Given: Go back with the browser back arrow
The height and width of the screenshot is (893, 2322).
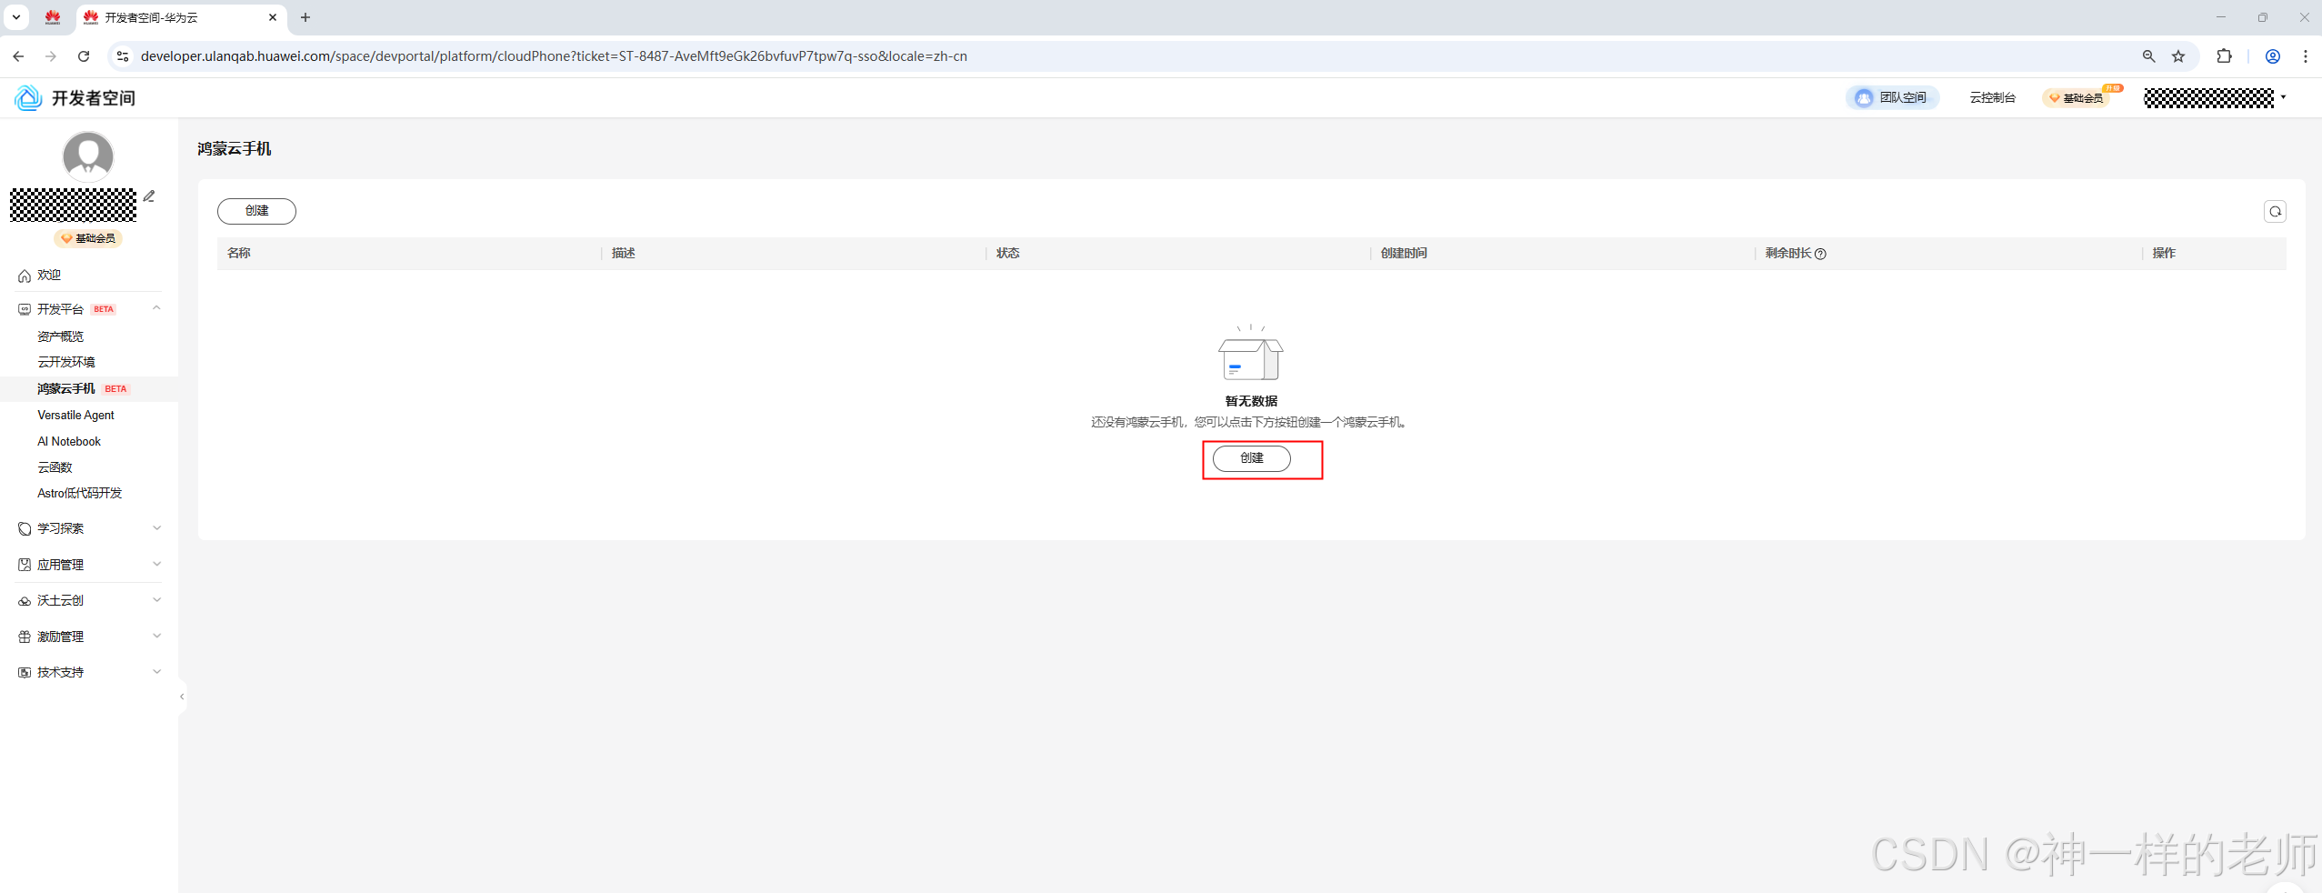Looking at the screenshot, I should [18, 56].
